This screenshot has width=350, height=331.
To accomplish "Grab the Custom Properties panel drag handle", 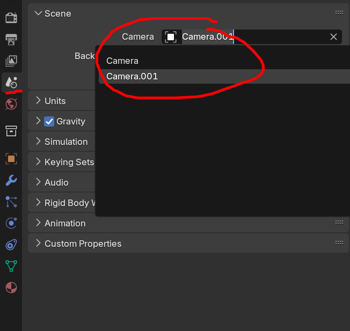I will [339, 242].
